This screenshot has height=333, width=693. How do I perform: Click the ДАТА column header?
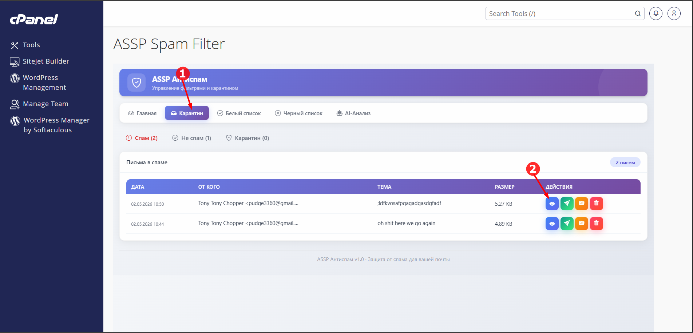point(138,187)
